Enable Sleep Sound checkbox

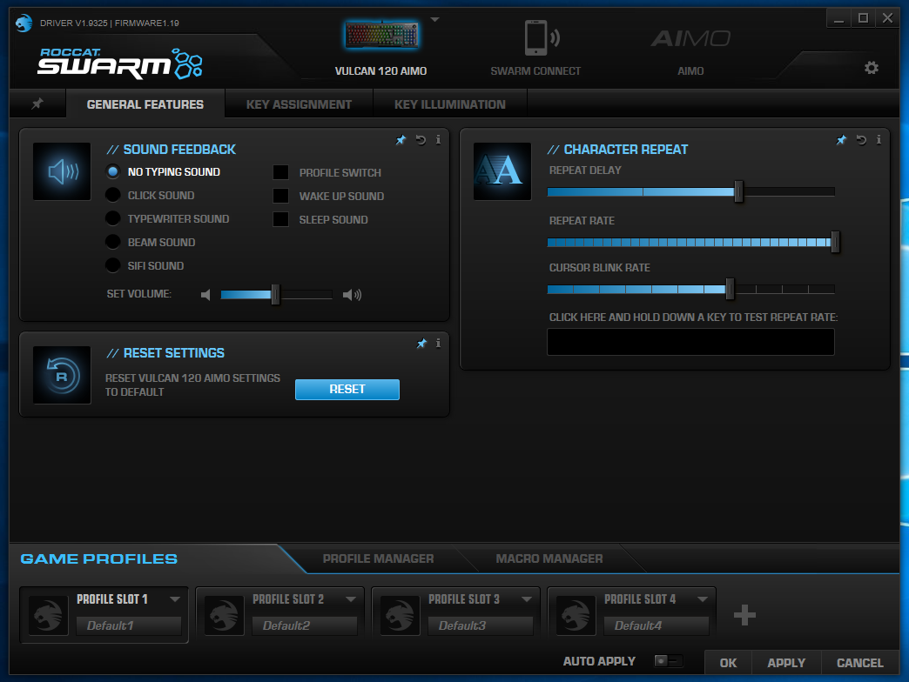[280, 219]
